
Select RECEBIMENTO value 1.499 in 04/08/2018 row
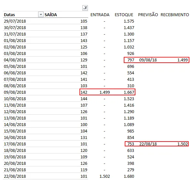183,60
